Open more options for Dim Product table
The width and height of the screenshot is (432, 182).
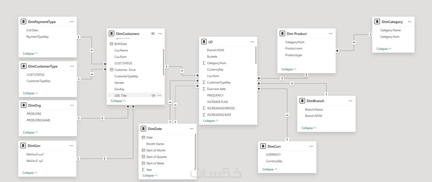pyautogui.click(x=330, y=34)
